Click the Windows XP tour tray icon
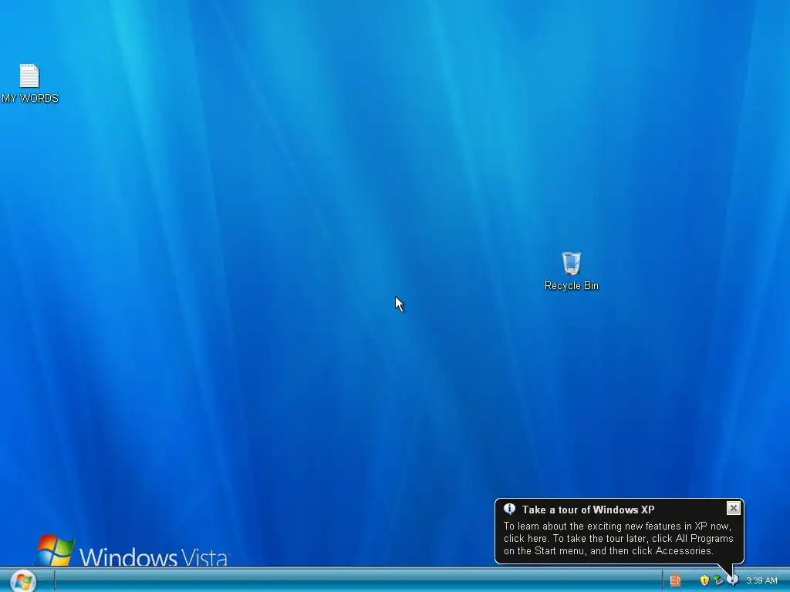The width and height of the screenshot is (790, 592). pos(733,580)
